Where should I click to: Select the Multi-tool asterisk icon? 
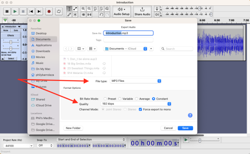75,15
